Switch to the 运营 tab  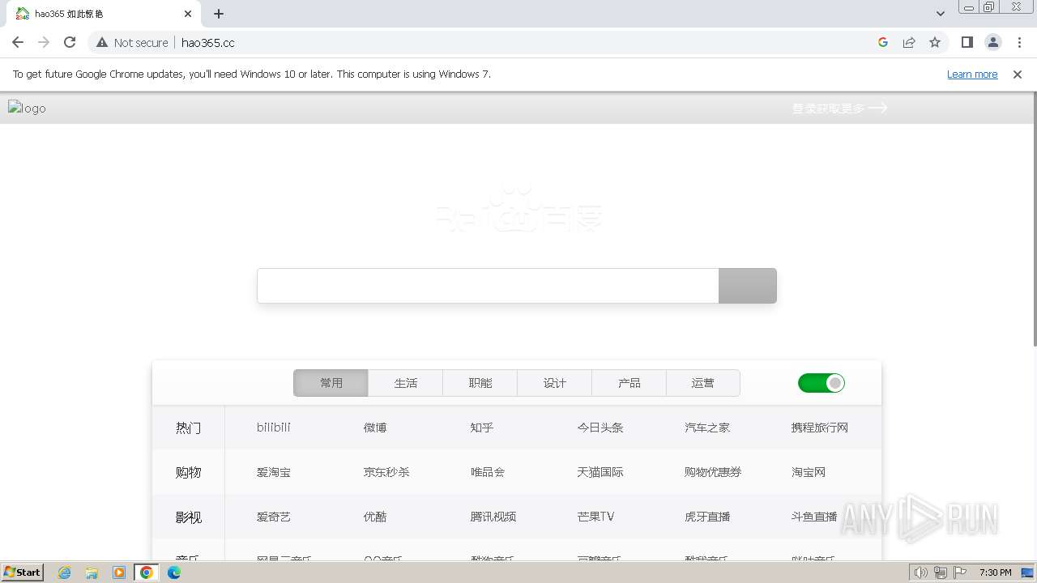point(703,383)
